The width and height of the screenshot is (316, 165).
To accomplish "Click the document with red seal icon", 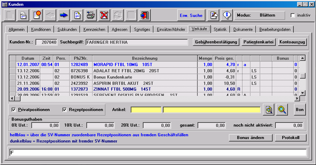I will pos(37,16).
